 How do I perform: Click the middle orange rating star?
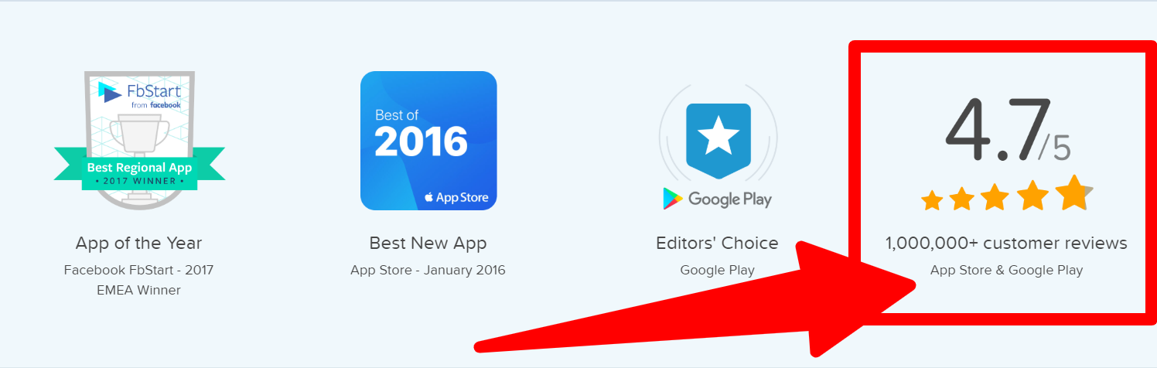pos(995,198)
